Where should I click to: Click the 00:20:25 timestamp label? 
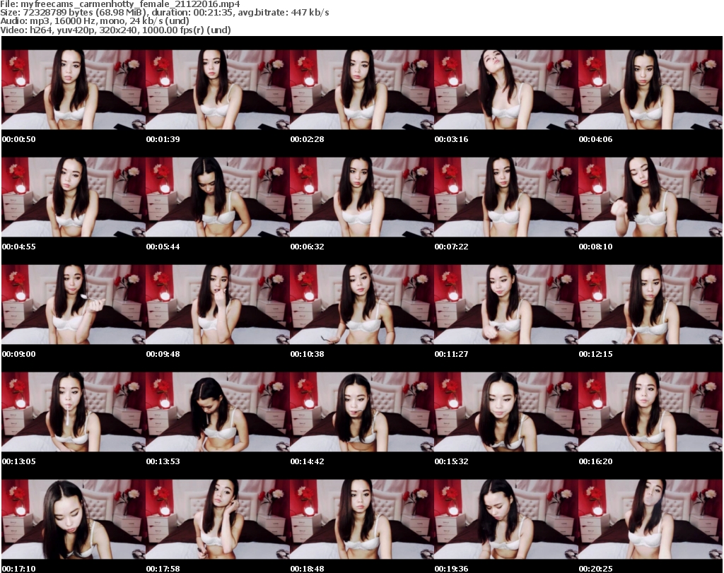(595, 569)
